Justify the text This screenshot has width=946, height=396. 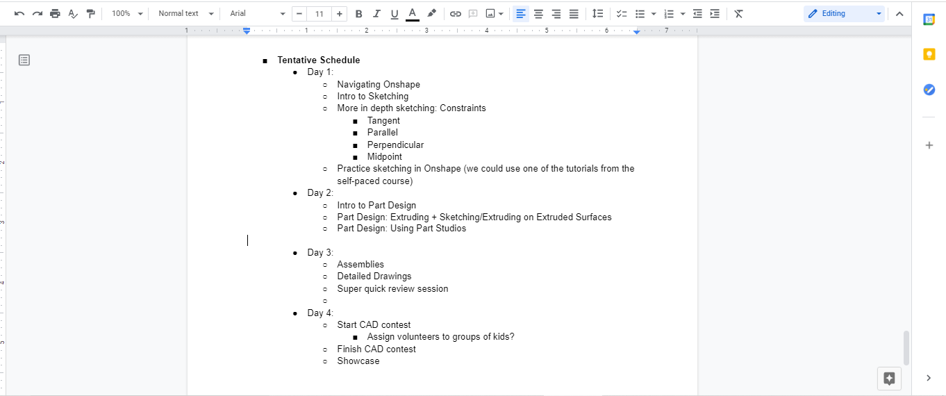pyautogui.click(x=574, y=13)
